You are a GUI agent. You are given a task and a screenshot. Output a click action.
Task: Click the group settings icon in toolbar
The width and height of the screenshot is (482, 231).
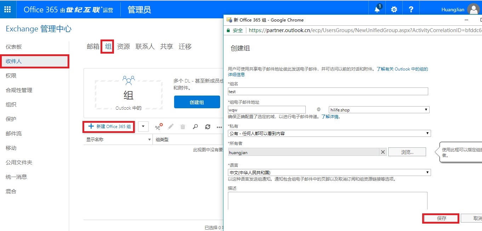point(159,127)
